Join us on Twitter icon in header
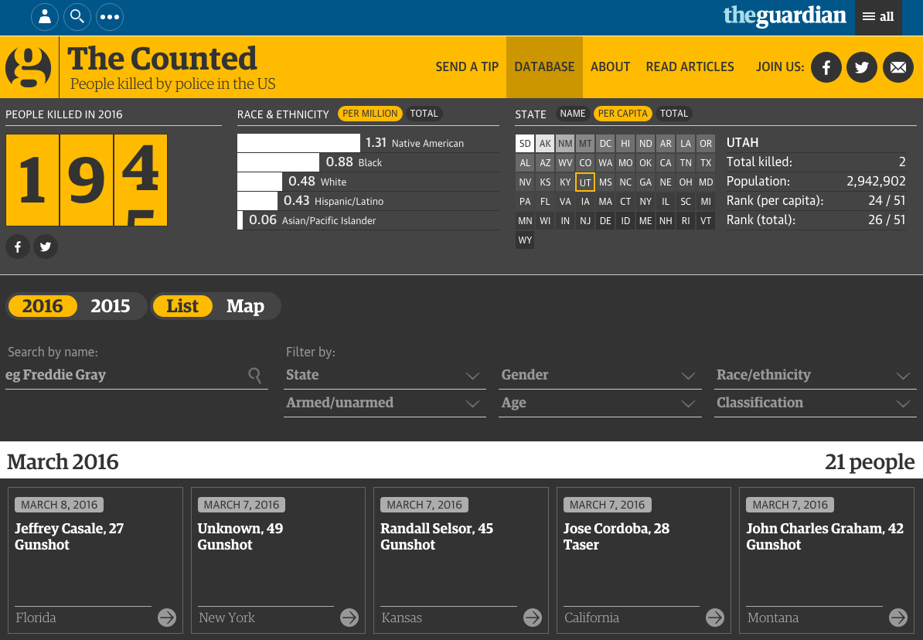 (862, 67)
